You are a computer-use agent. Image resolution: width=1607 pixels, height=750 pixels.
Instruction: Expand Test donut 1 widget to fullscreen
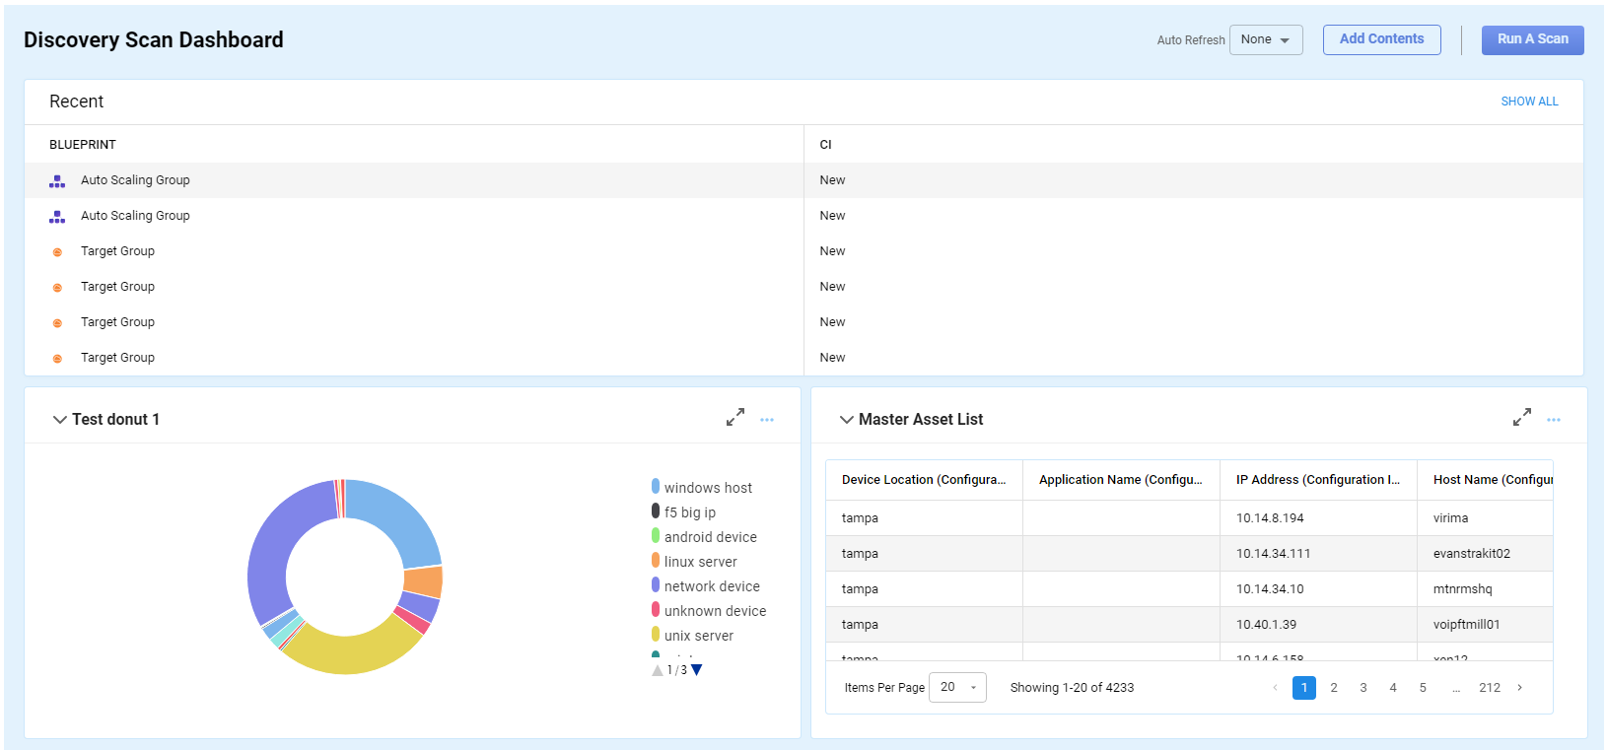(x=735, y=418)
